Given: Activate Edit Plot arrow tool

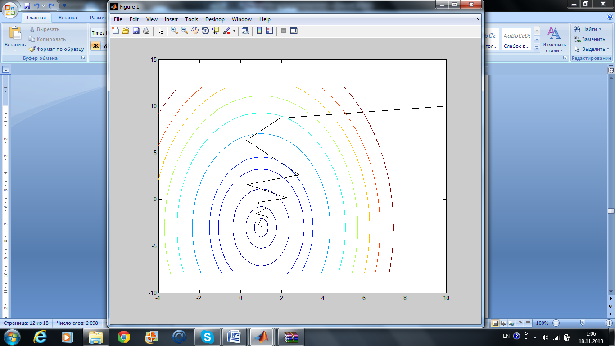Looking at the screenshot, I should [160, 31].
